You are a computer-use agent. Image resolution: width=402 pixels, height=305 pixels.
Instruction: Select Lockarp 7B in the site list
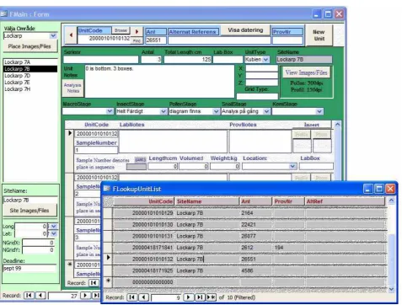click(30, 69)
